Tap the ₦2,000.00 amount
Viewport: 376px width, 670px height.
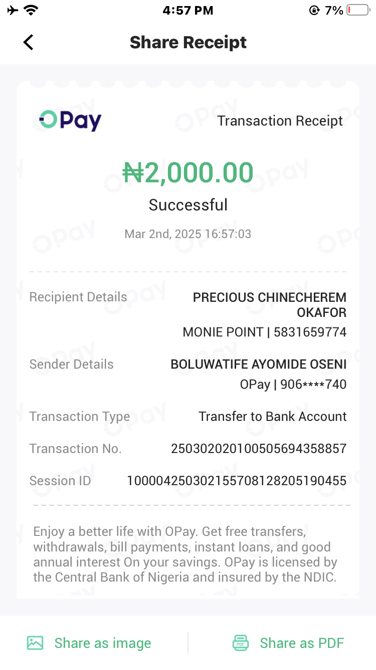(x=188, y=173)
